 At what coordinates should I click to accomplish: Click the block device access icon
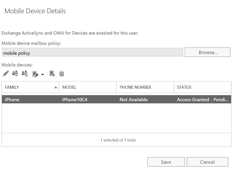(25, 73)
